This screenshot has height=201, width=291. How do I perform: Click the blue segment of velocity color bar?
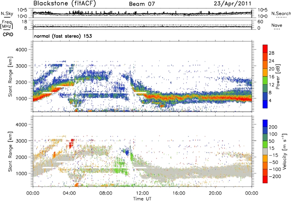click(x=265, y=123)
